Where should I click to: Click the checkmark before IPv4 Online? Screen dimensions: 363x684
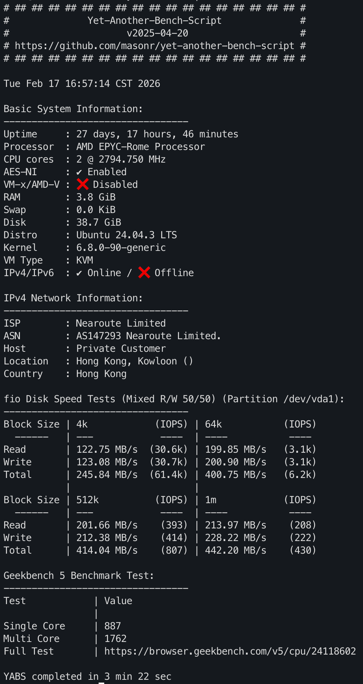(79, 273)
